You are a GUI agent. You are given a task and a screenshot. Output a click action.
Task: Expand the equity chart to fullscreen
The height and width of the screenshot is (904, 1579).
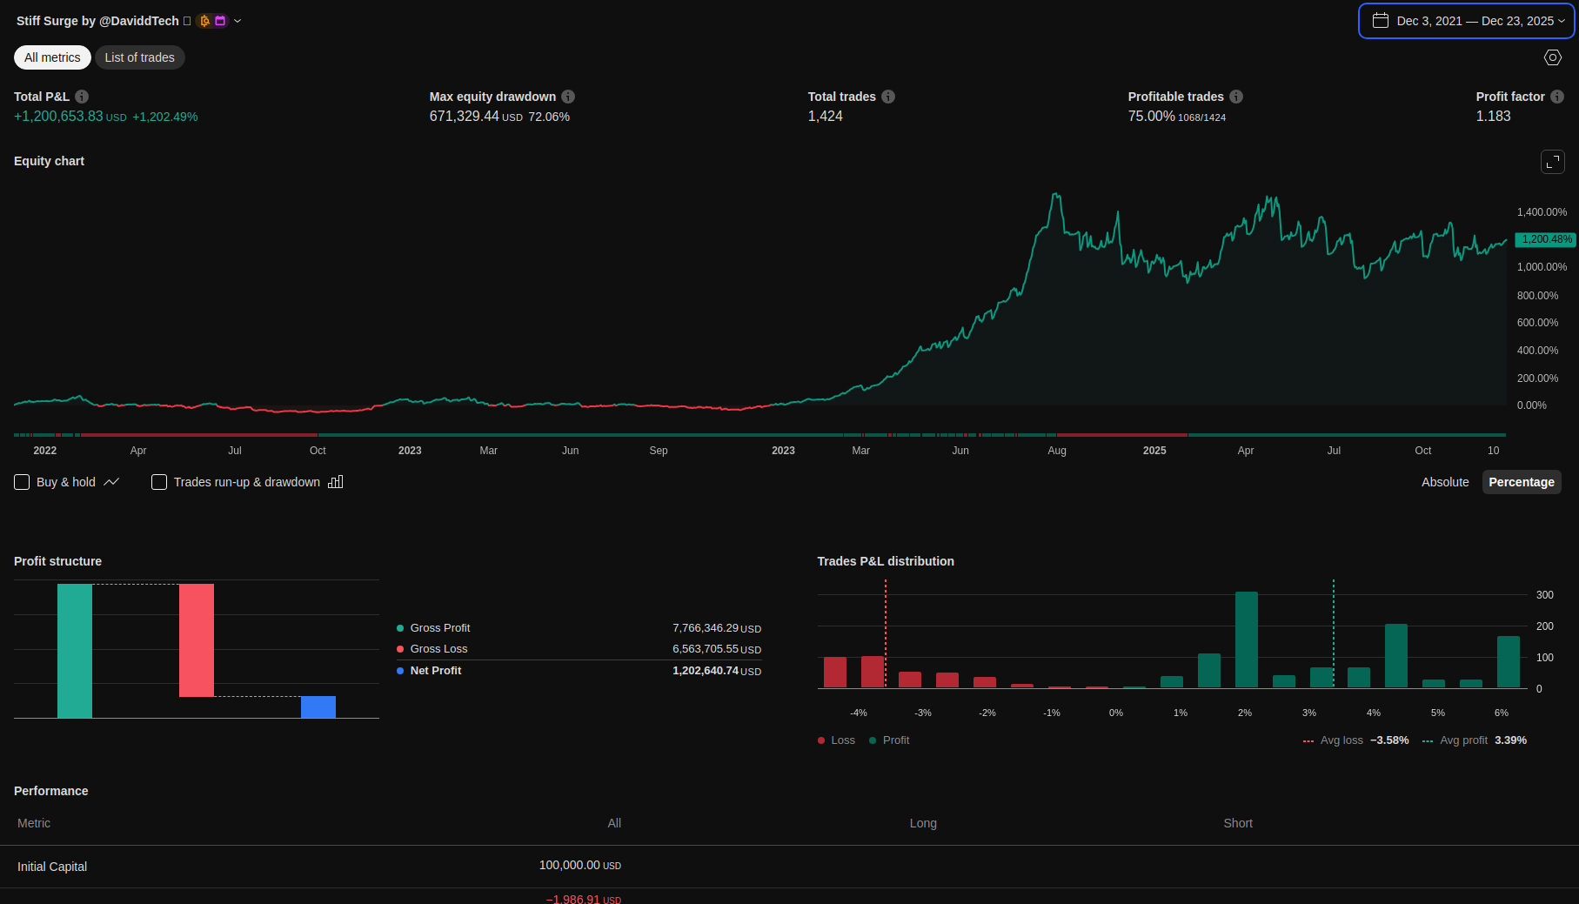(x=1552, y=162)
